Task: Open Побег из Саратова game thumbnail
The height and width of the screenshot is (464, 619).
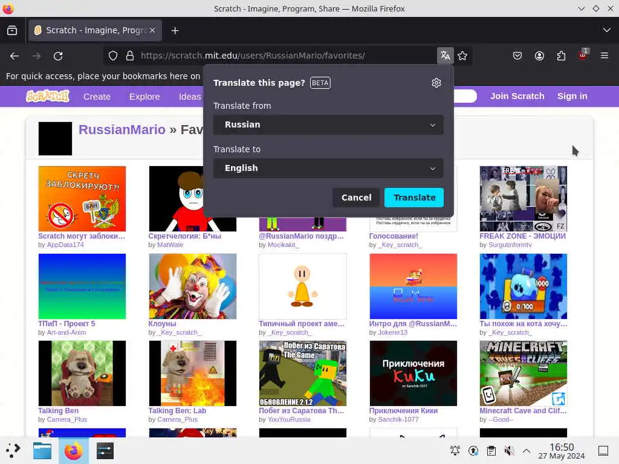Action: click(x=303, y=373)
